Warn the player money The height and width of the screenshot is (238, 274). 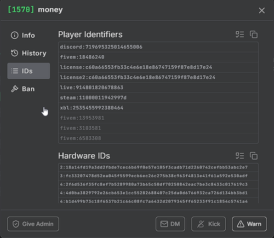click(x=249, y=224)
